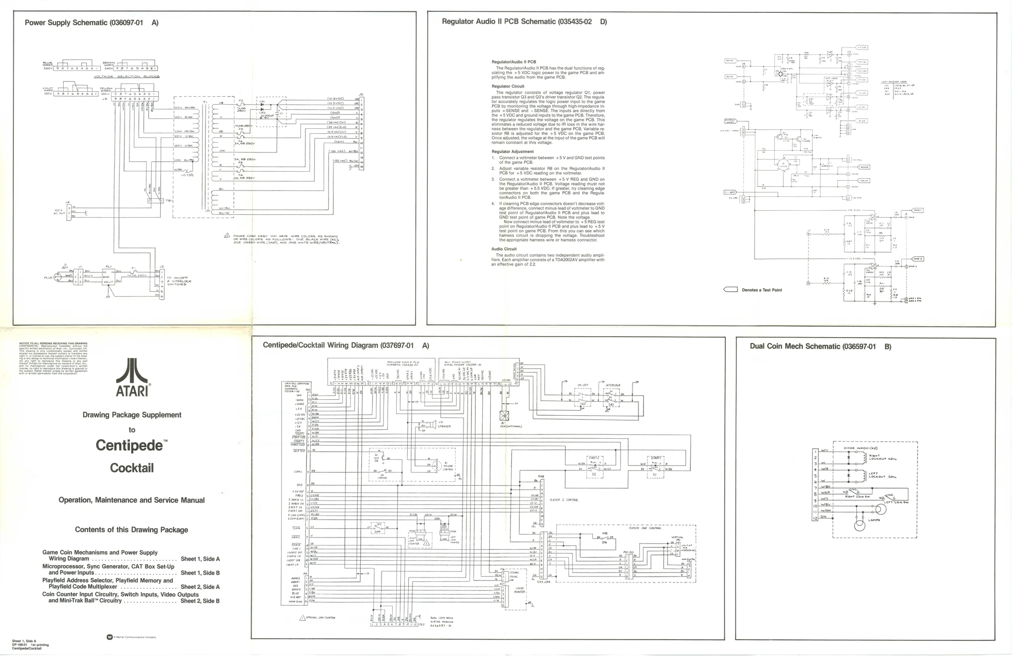Click the contents entry "Sheet 1, Side B"
This screenshot has width=1012, height=656.
(200, 573)
